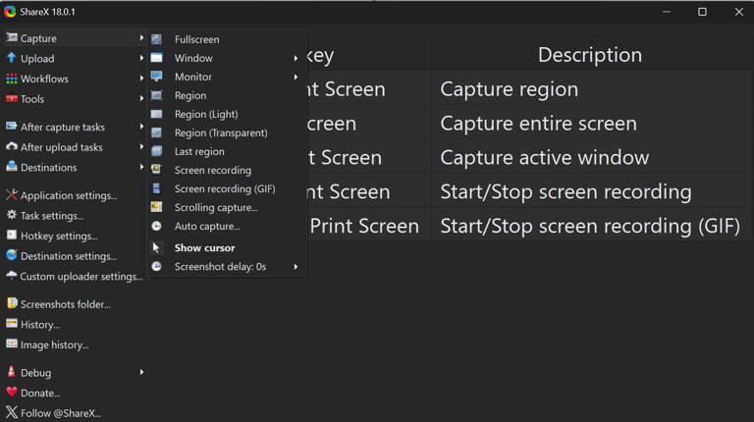Click the Donate heart icon
The height and width of the screenshot is (422, 754).
tap(12, 393)
